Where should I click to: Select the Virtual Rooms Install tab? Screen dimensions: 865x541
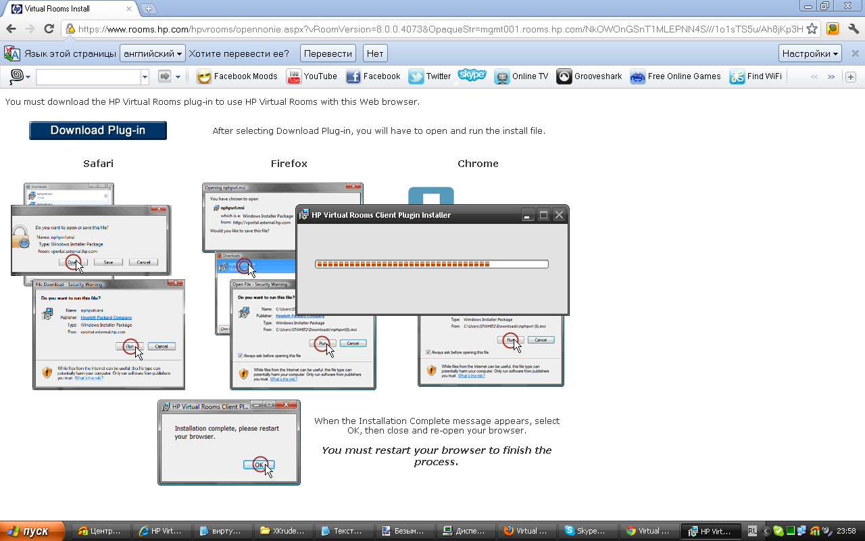71,9
